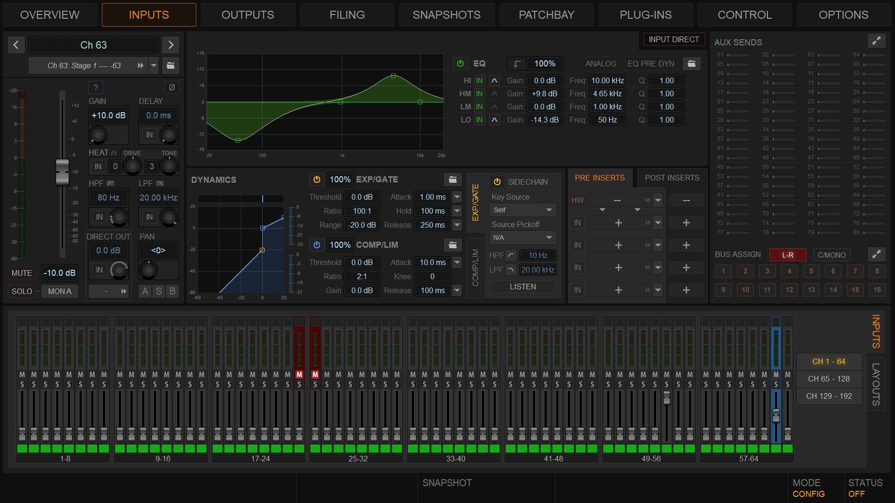Open channel name dropdown arrow
The width and height of the screenshot is (895, 503).
coord(154,65)
